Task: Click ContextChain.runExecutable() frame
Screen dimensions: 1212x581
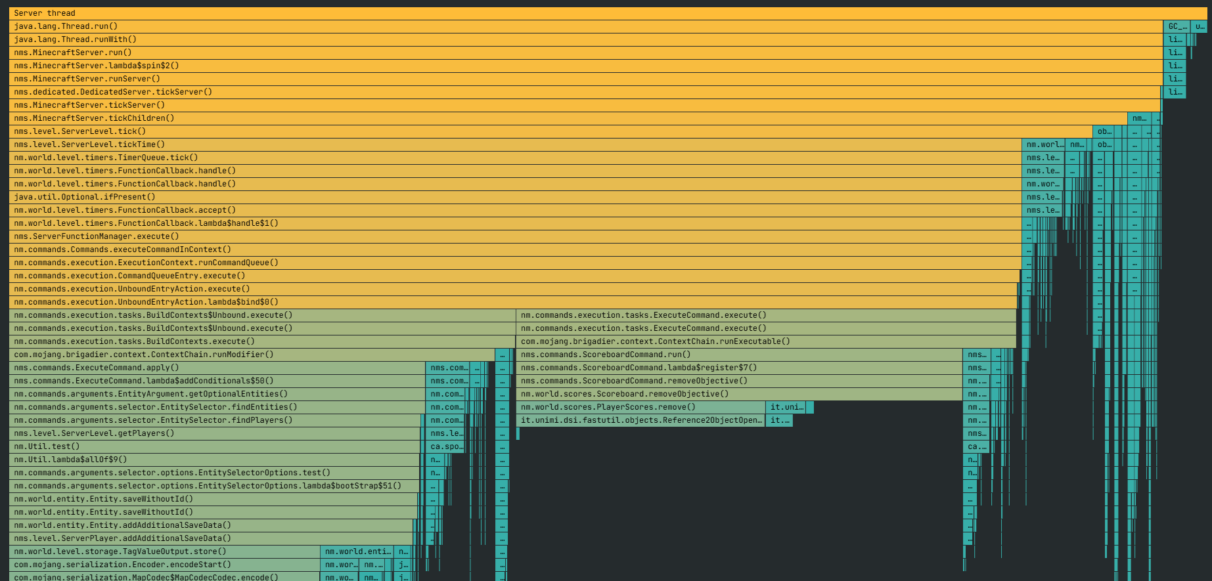Action: click(x=766, y=341)
